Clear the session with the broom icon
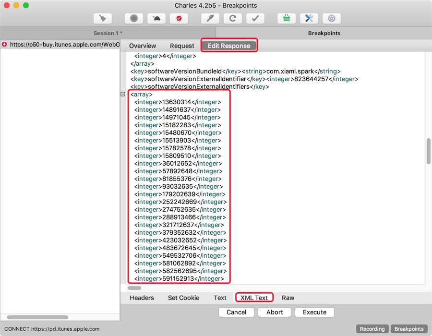This screenshot has width=432, height=336. pyautogui.click(x=102, y=18)
